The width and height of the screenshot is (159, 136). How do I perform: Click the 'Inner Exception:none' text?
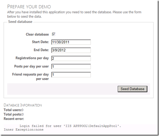[x=24, y=130]
